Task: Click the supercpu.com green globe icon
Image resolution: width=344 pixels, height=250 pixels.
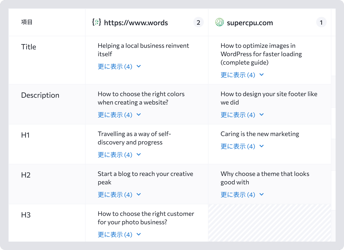Action: [220, 22]
